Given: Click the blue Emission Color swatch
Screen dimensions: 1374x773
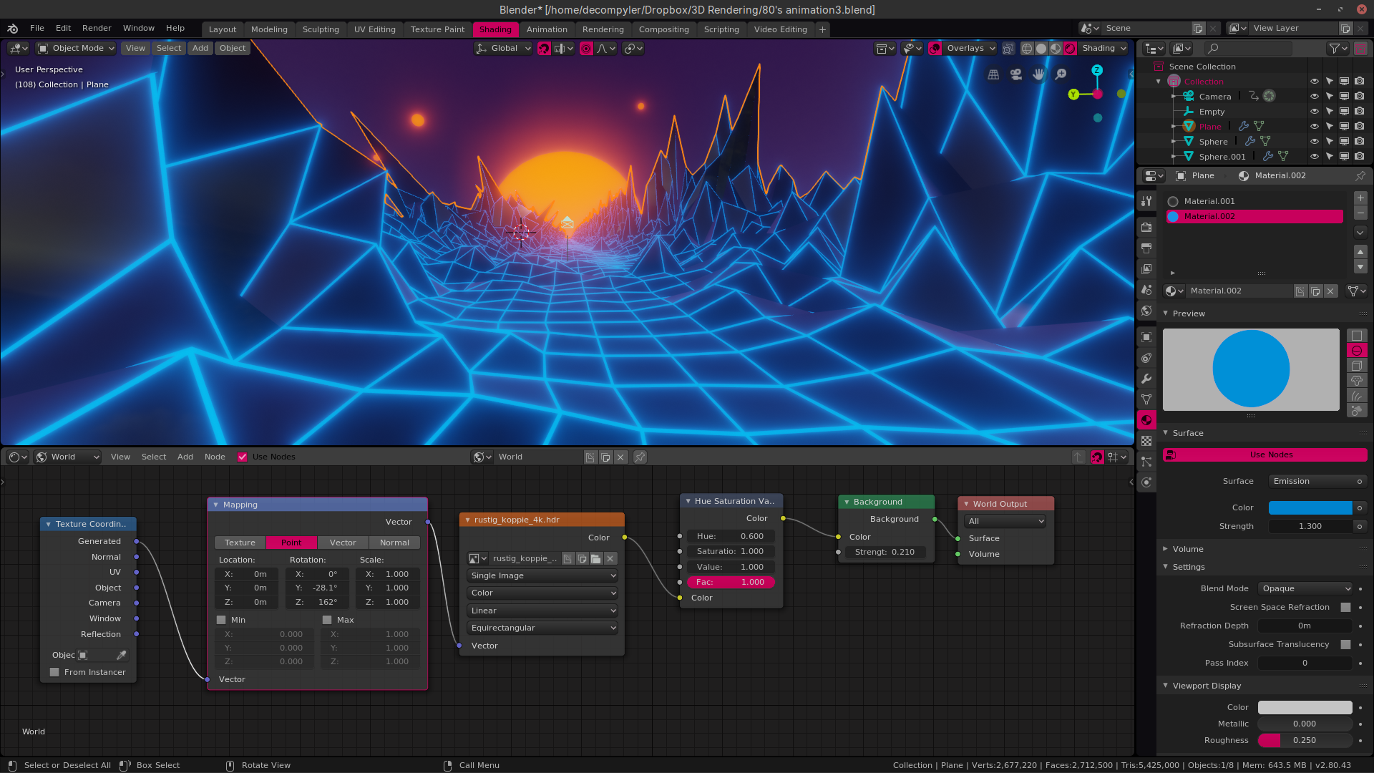Looking at the screenshot, I should (x=1310, y=508).
